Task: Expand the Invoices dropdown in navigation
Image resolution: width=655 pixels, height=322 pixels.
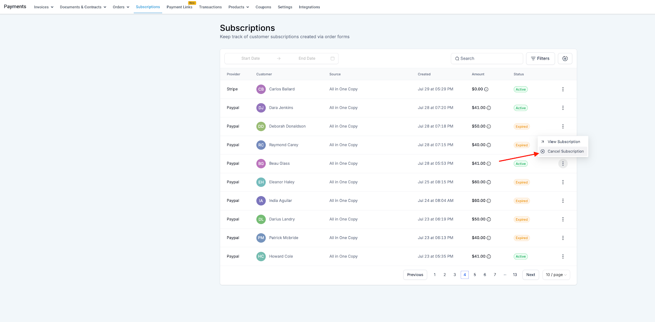Action: (x=44, y=7)
